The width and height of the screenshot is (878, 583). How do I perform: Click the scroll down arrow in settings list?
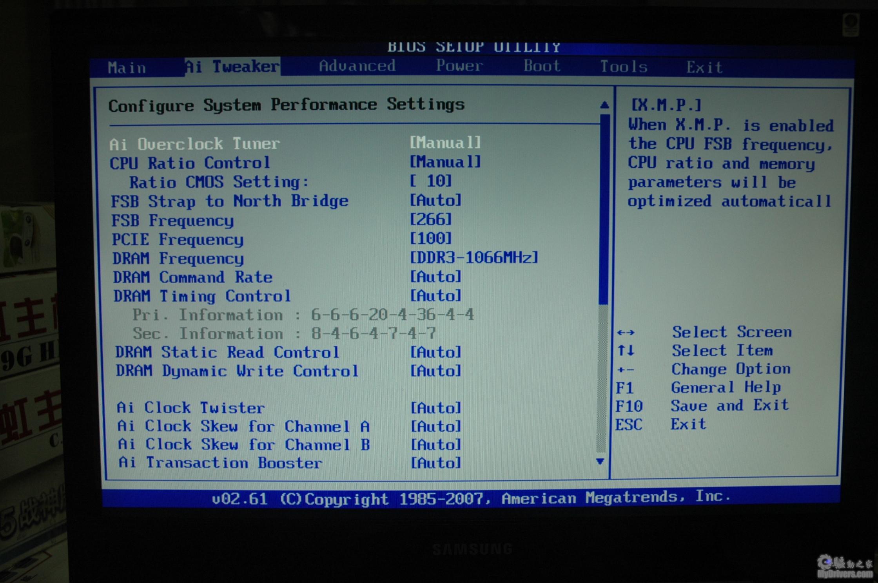(600, 462)
